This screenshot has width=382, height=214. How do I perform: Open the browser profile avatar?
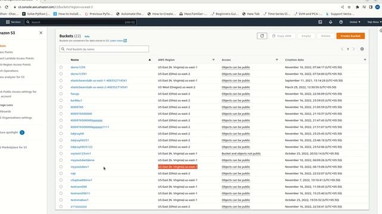click(x=377, y=7)
